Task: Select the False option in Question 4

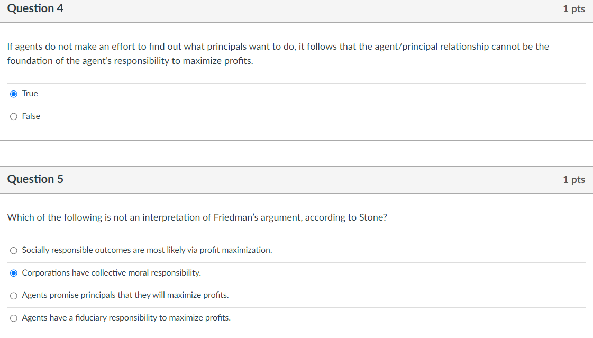Action: pos(13,116)
